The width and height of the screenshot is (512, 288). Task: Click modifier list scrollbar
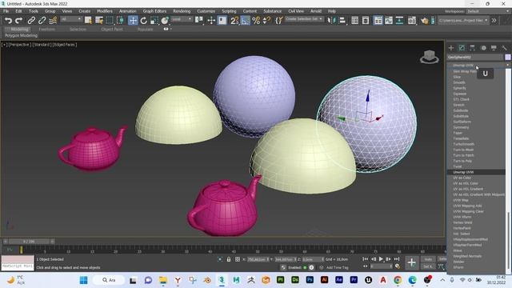[x=508, y=242]
